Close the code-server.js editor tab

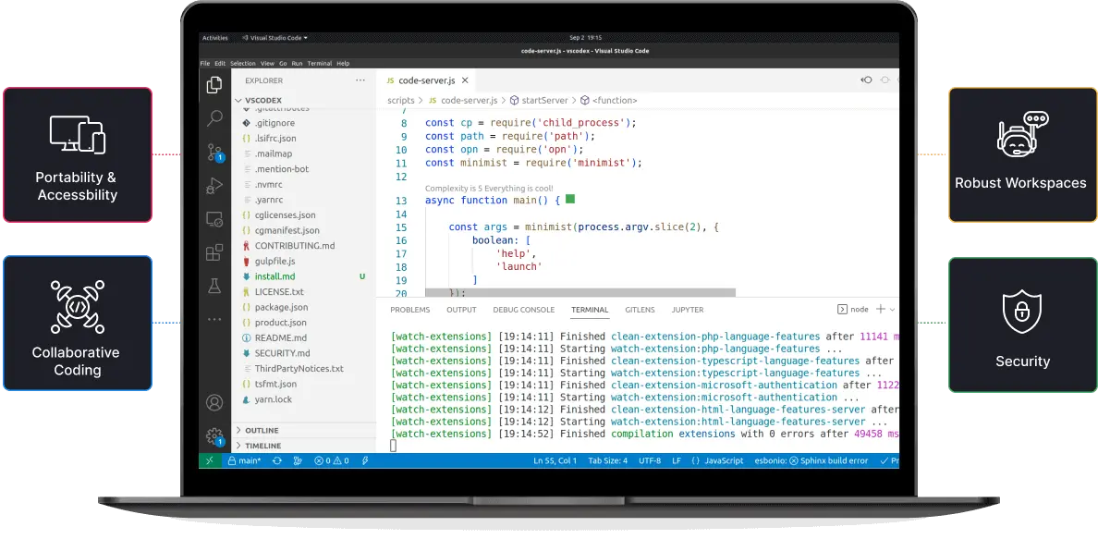tap(465, 80)
